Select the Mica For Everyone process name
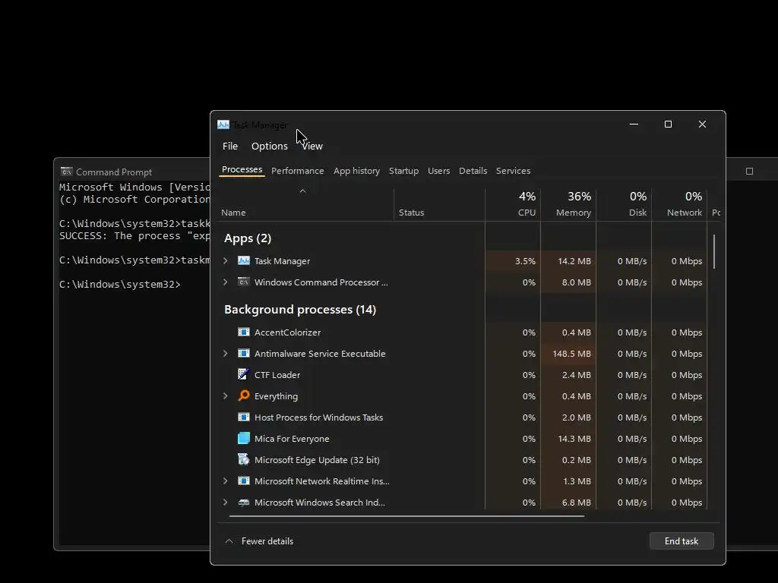Screen dimensions: 778x583 coord(292,439)
